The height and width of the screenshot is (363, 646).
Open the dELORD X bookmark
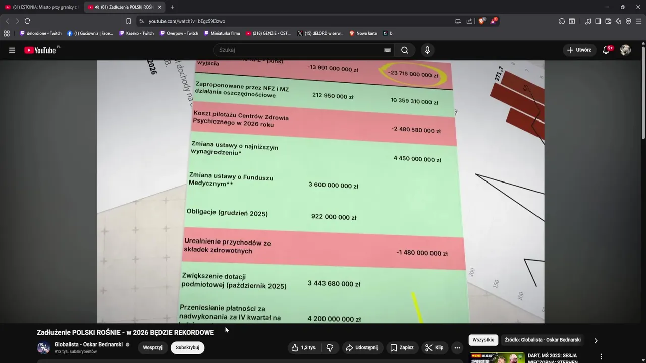pyautogui.click(x=320, y=33)
